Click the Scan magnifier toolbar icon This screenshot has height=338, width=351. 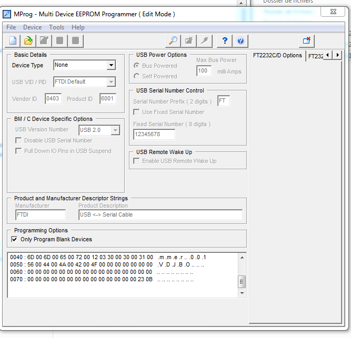[173, 41]
